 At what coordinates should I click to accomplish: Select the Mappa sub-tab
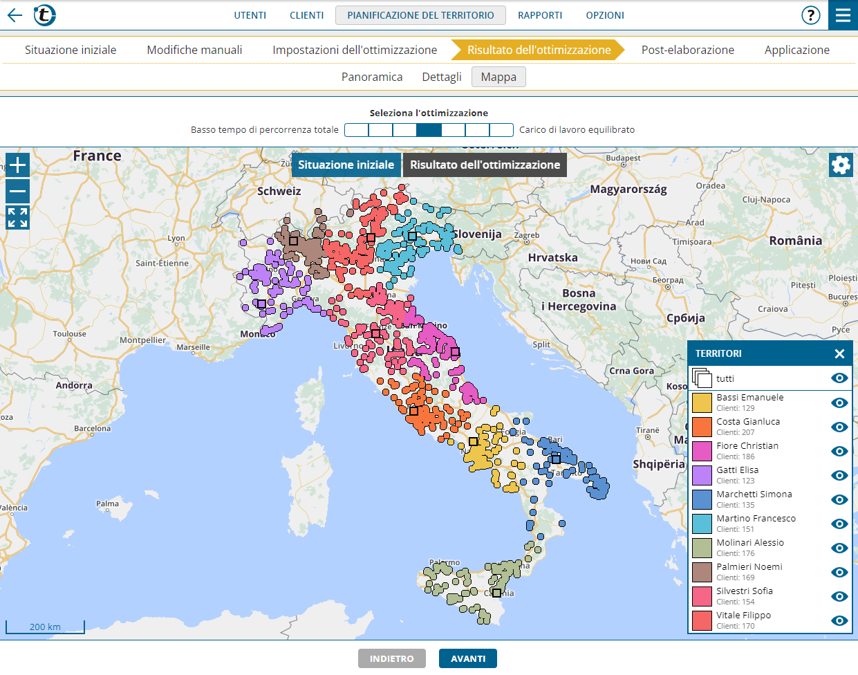point(498,77)
